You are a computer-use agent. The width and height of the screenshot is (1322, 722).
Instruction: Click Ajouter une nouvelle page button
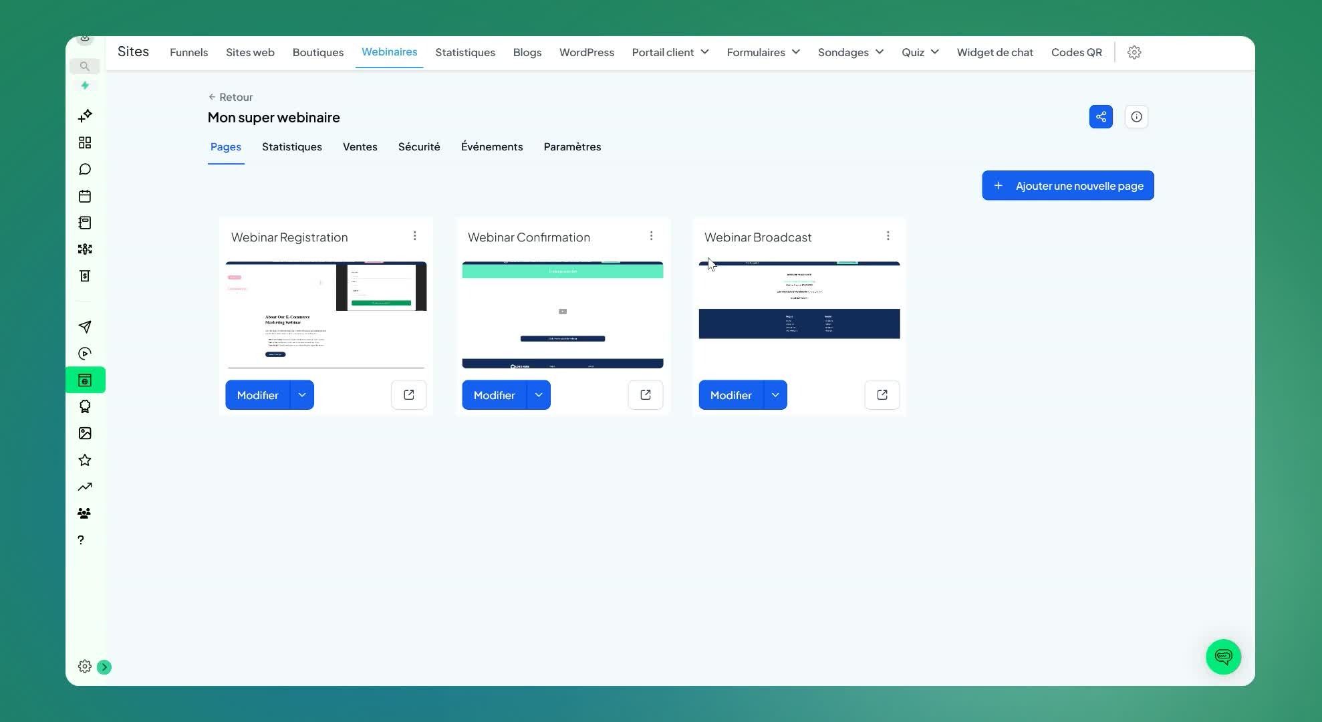coord(1067,185)
